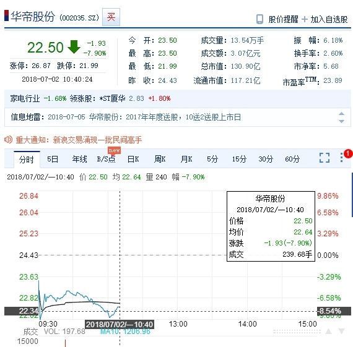Click the phone icon for 股价提醒

(x=260, y=19)
